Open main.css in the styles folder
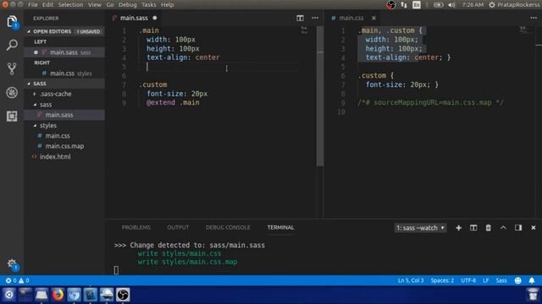This screenshot has width=542, height=304. tap(58, 136)
